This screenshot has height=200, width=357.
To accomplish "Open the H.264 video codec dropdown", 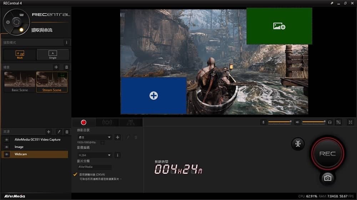I will [95, 155].
